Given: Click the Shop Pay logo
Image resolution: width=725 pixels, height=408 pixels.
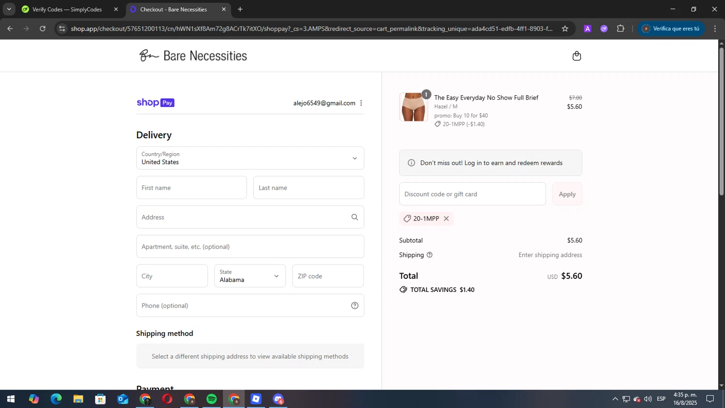Looking at the screenshot, I should pos(156,102).
